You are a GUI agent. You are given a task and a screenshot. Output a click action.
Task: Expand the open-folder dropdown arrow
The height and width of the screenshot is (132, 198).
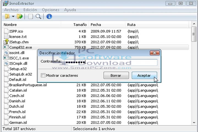click(13, 16)
